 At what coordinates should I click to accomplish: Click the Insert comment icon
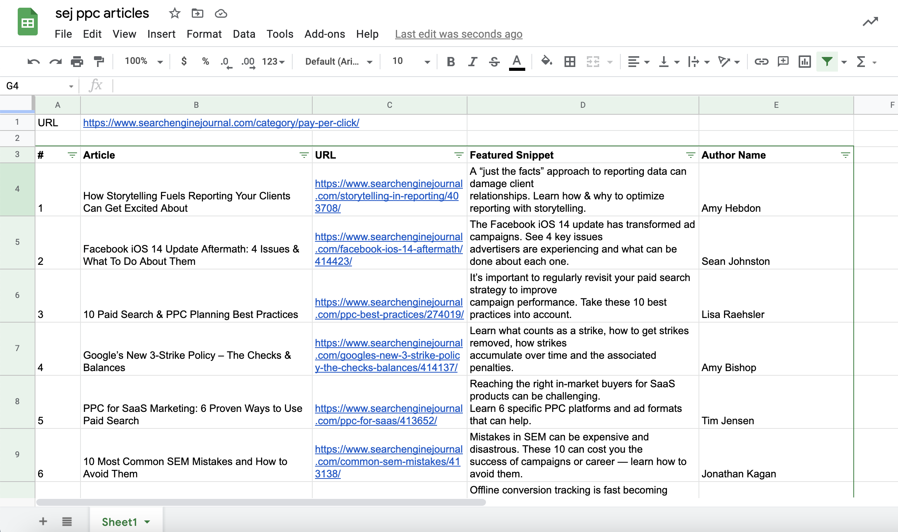pos(783,62)
